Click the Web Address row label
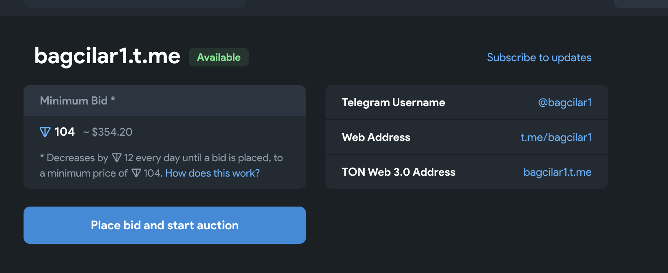 tap(376, 137)
